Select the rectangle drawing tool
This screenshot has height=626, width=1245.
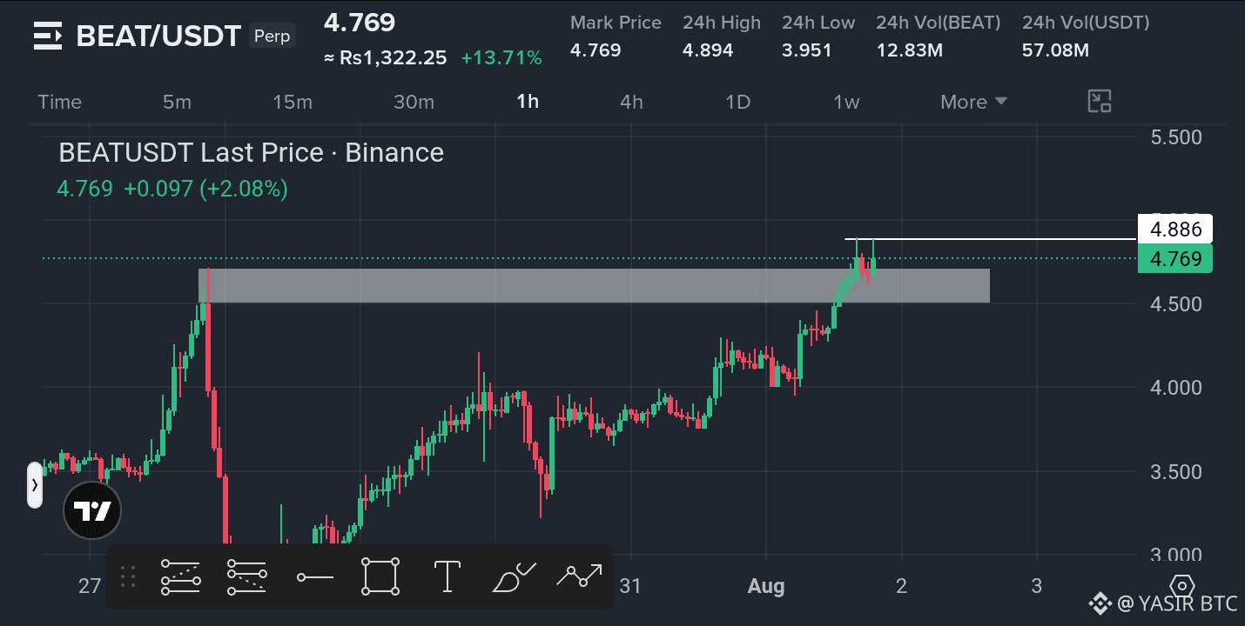point(380,576)
